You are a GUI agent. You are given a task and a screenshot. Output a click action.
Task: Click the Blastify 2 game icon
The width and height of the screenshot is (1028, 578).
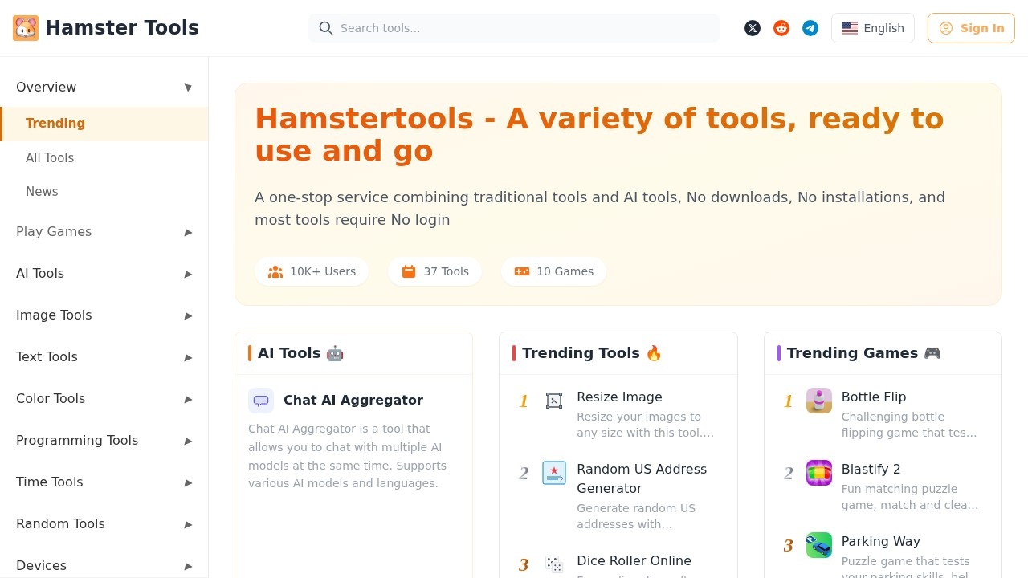click(x=819, y=473)
